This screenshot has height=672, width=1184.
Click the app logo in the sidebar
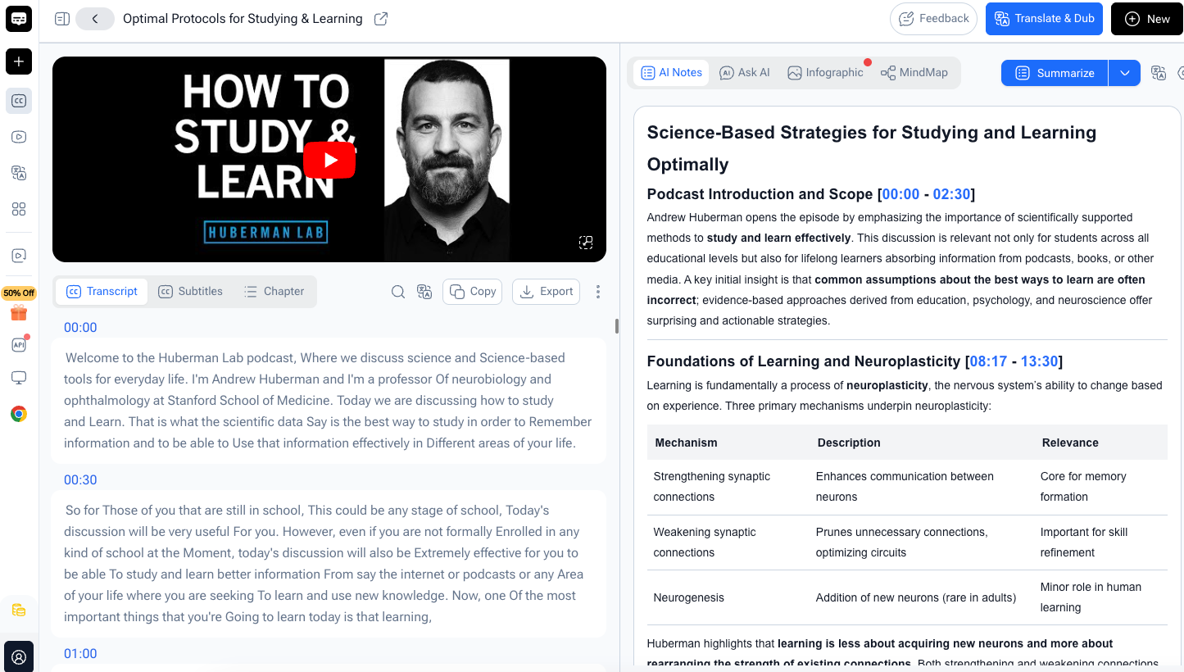coord(19,18)
